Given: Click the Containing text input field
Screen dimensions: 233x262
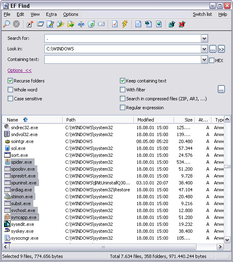Looking at the screenshot, I should (x=123, y=59).
